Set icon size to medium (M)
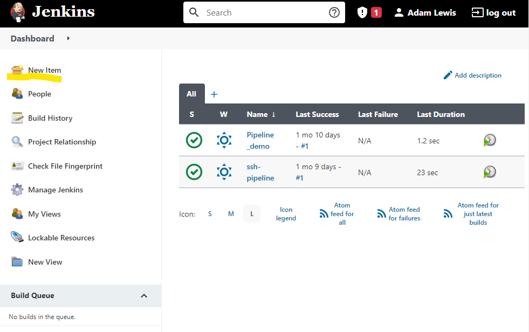This screenshot has height=332, width=529. (231, 213)
